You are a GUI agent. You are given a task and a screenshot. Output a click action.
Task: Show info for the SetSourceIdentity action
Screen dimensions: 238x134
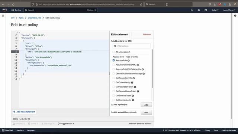pos(133,100)
